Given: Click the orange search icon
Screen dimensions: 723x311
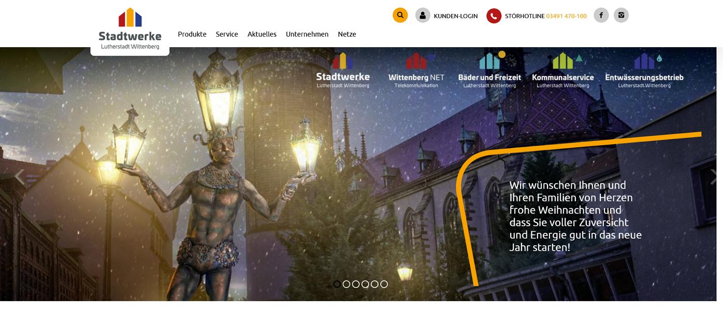Looking at the screenshot, I should coord(400,16).
